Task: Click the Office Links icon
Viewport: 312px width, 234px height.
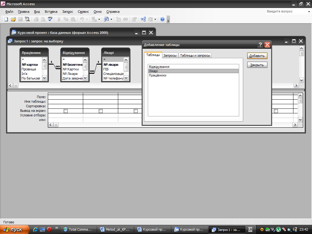Action: [x=94, y=19]
